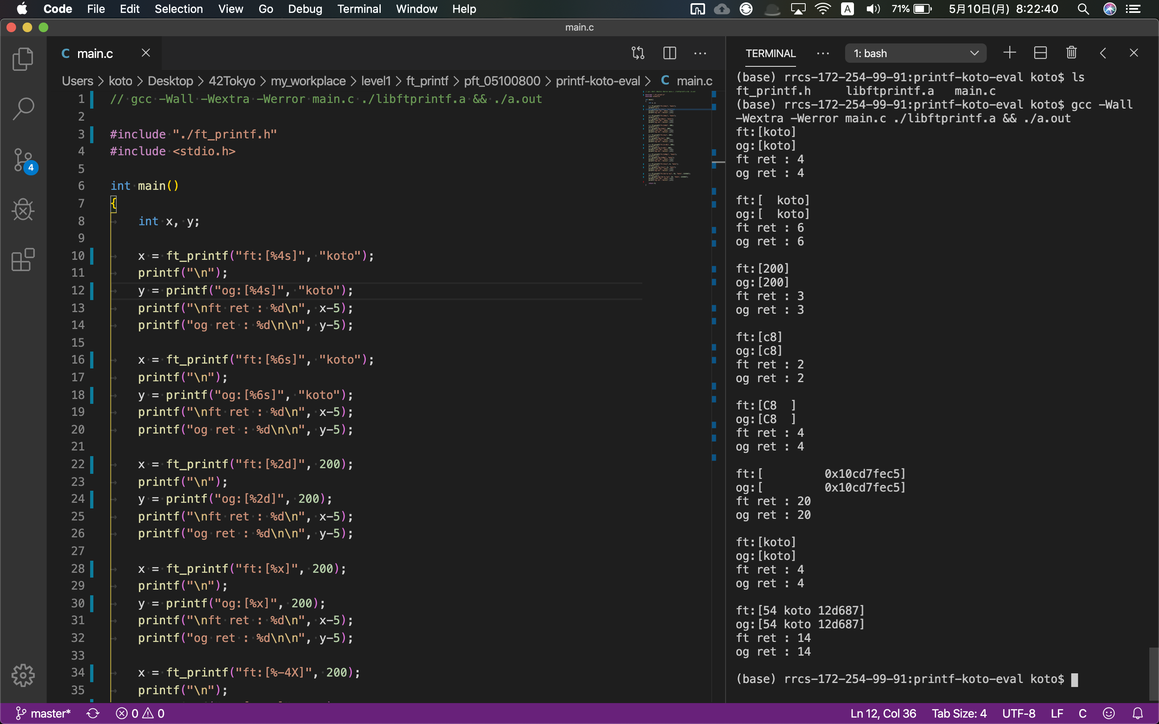Select the TERMINAL panel tab

pos(771,53)
